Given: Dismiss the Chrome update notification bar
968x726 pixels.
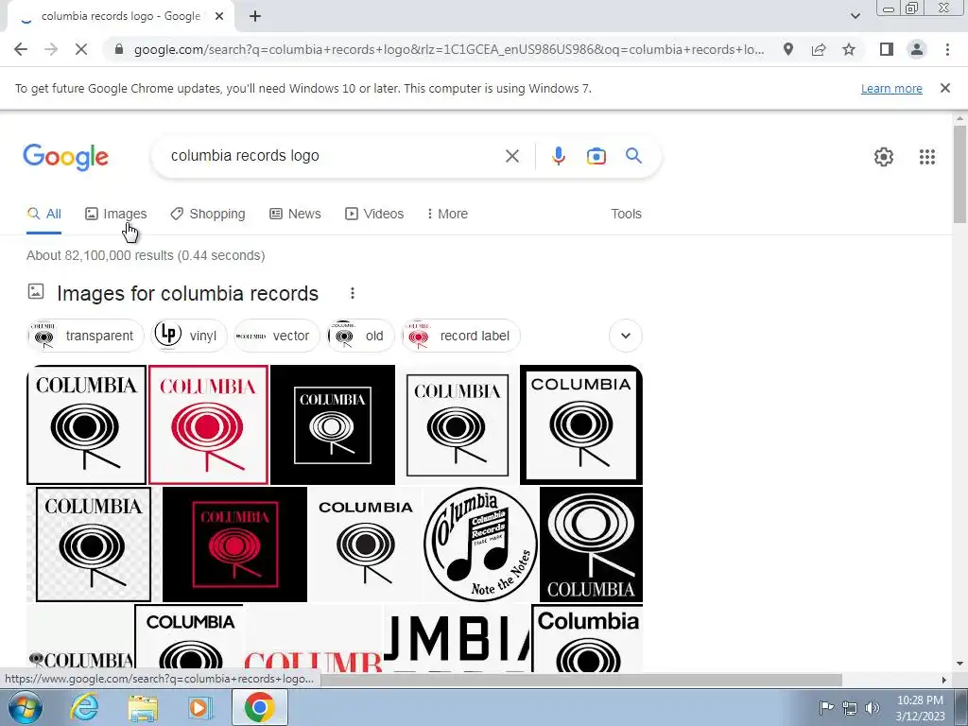Looking at the screenshot, I should 944,88.
